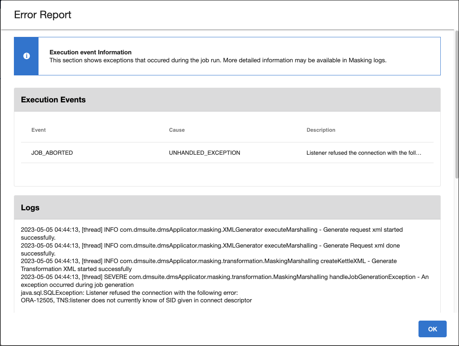Select the UNHANDLED_EXCEPTION cause cell

(x=204, y=153)
